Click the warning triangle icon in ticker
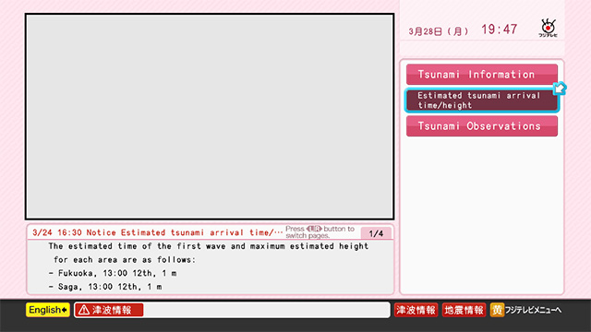Viewport: 591px width, 332px height. (84, 310)
